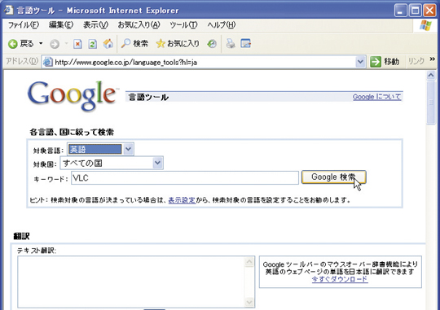Open the ファイル(F) menu
The width and height of the screenshot is (440, 310).
24,25
